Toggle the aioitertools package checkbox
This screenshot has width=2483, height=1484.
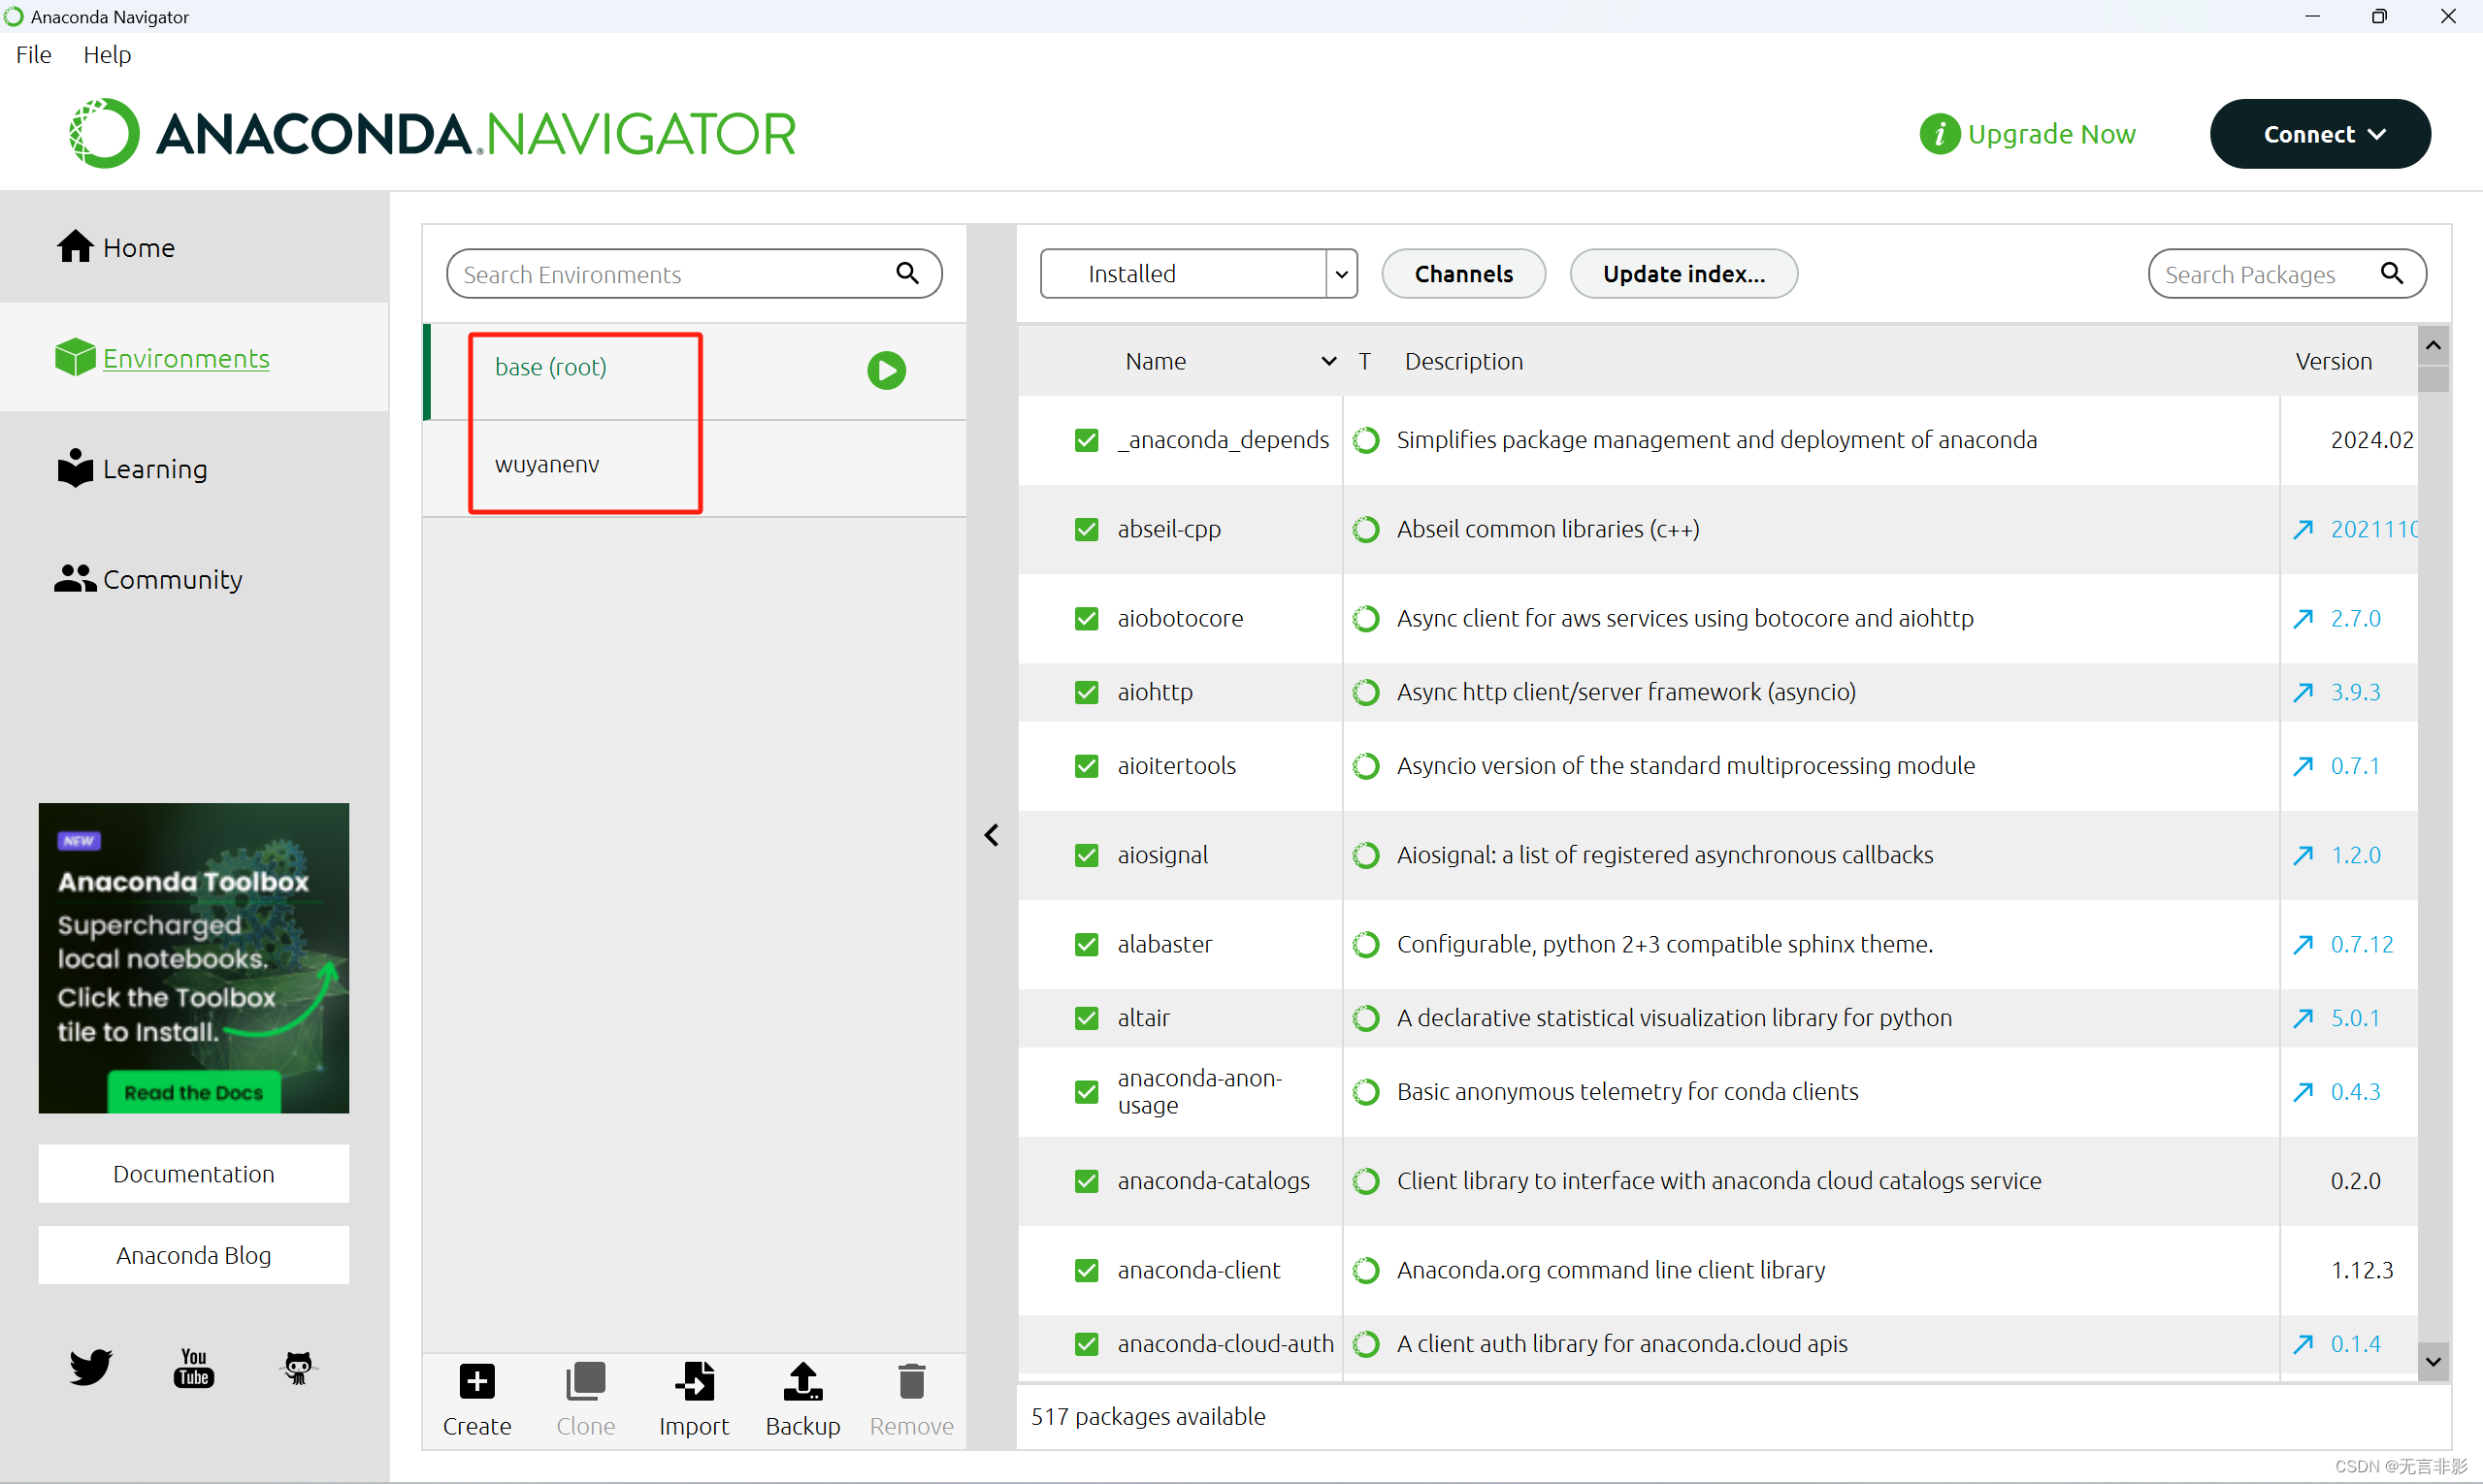pos(1087,766)
